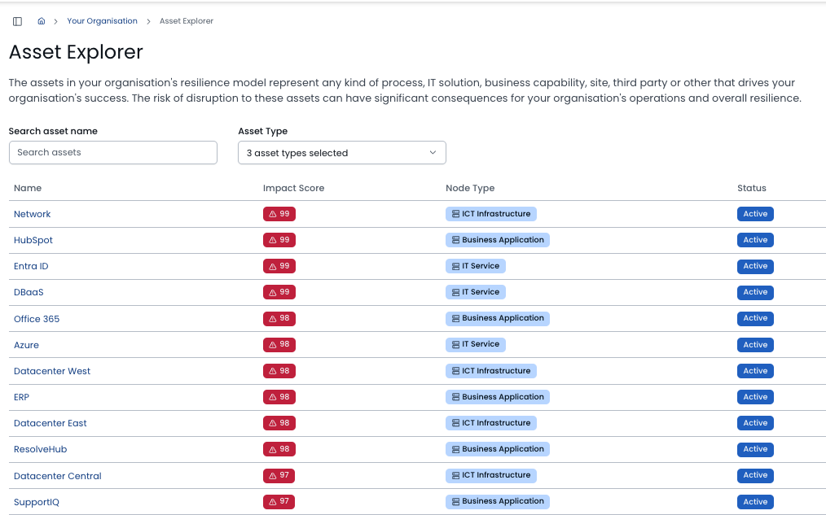Open the Office 365 asset
The height and width of the screenshot is (515, 826).
(37, 319)
